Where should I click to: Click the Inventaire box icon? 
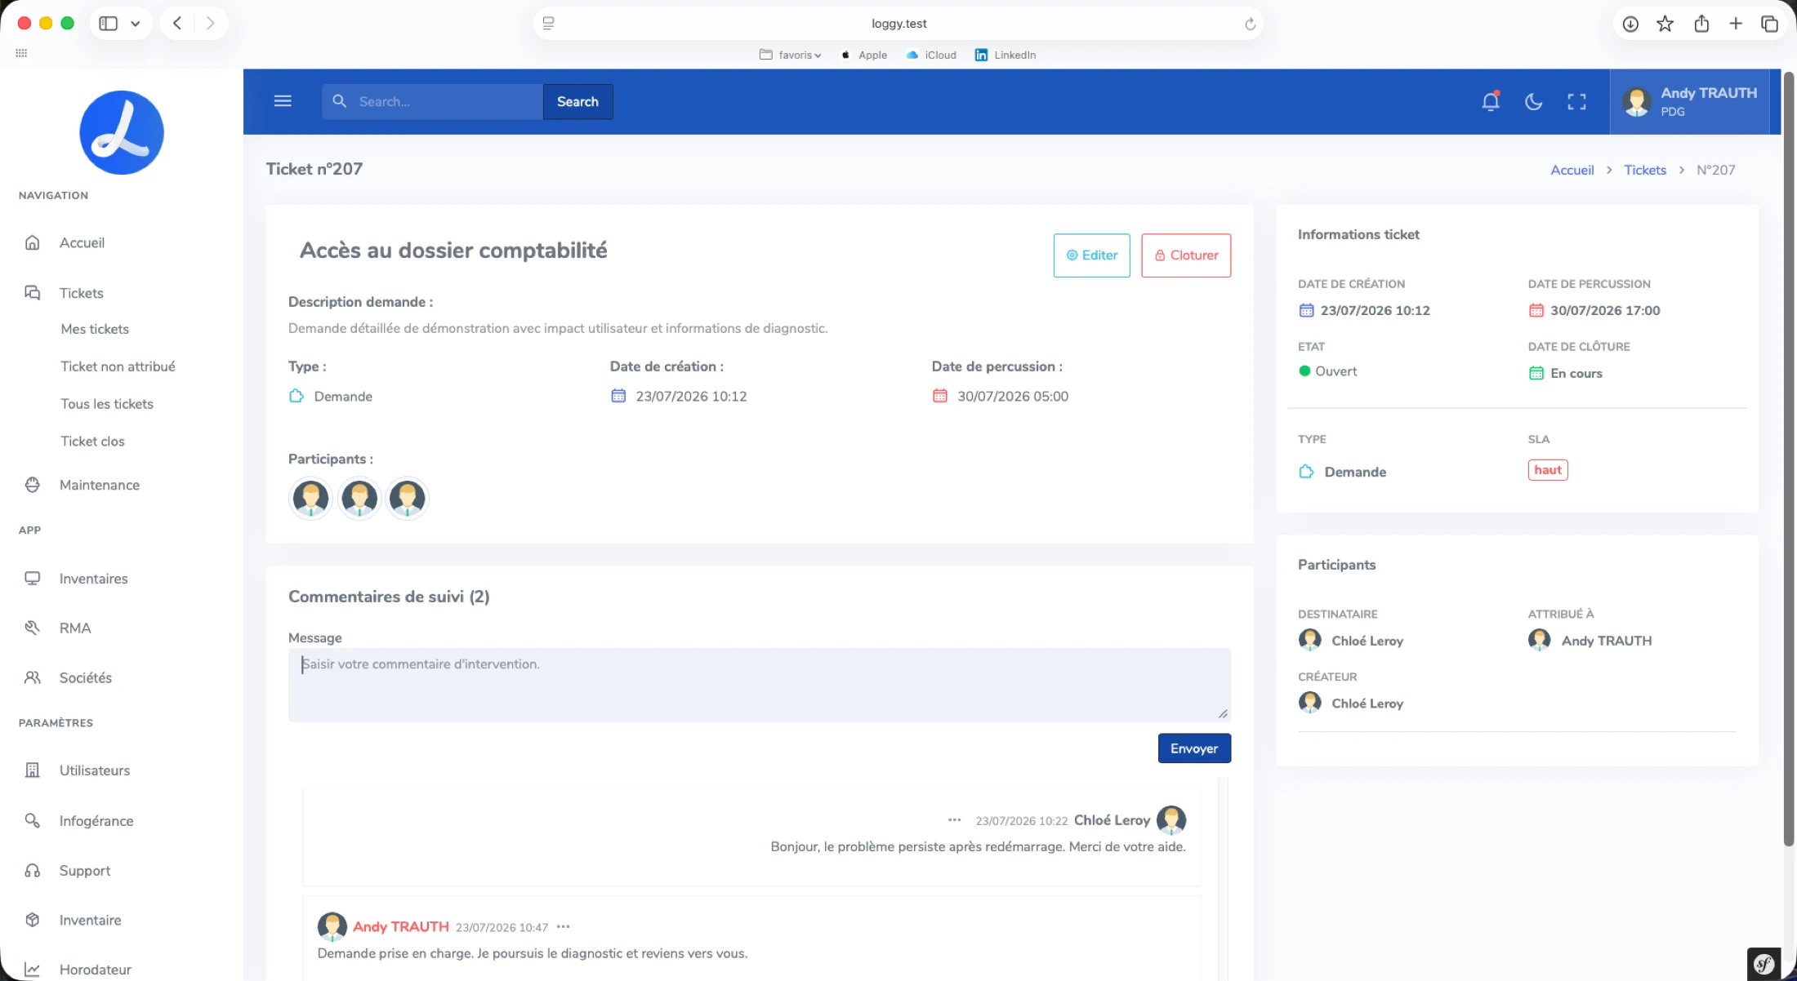tap(32, 920)
